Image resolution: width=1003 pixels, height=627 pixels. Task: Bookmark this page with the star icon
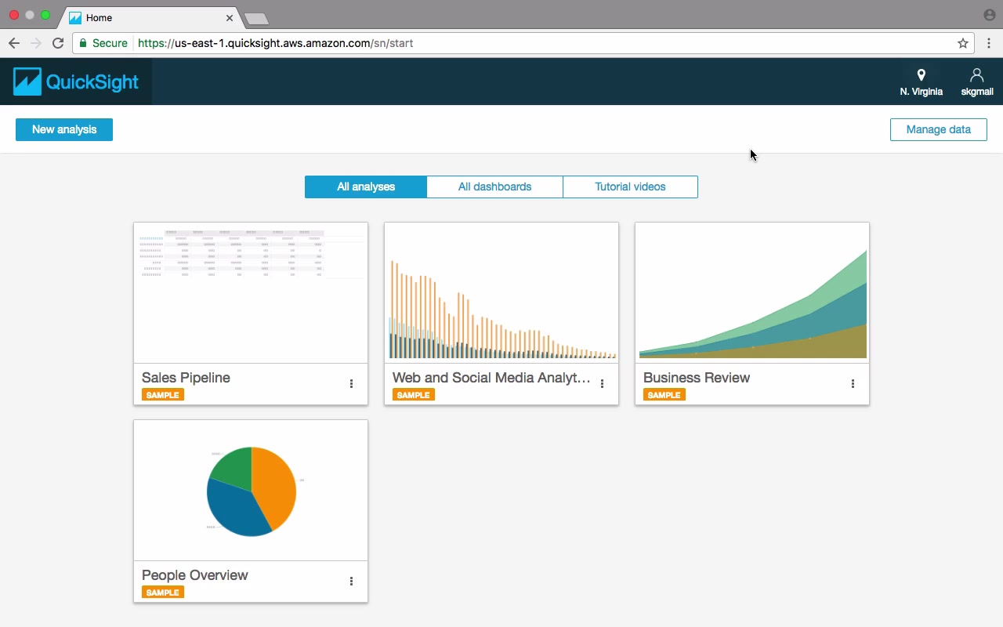click(x=963, y=43)
